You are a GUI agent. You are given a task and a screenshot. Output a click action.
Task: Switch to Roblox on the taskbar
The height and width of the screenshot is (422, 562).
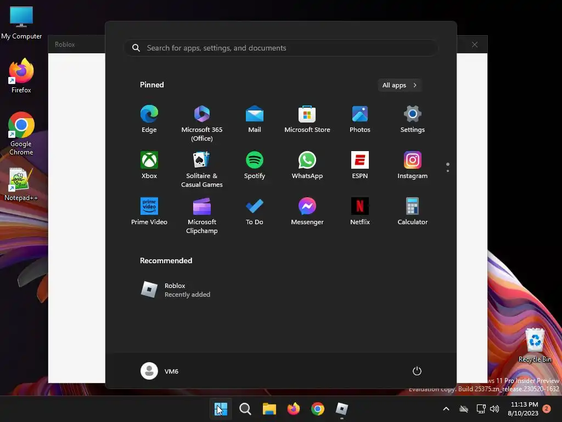tap(342, 409)
